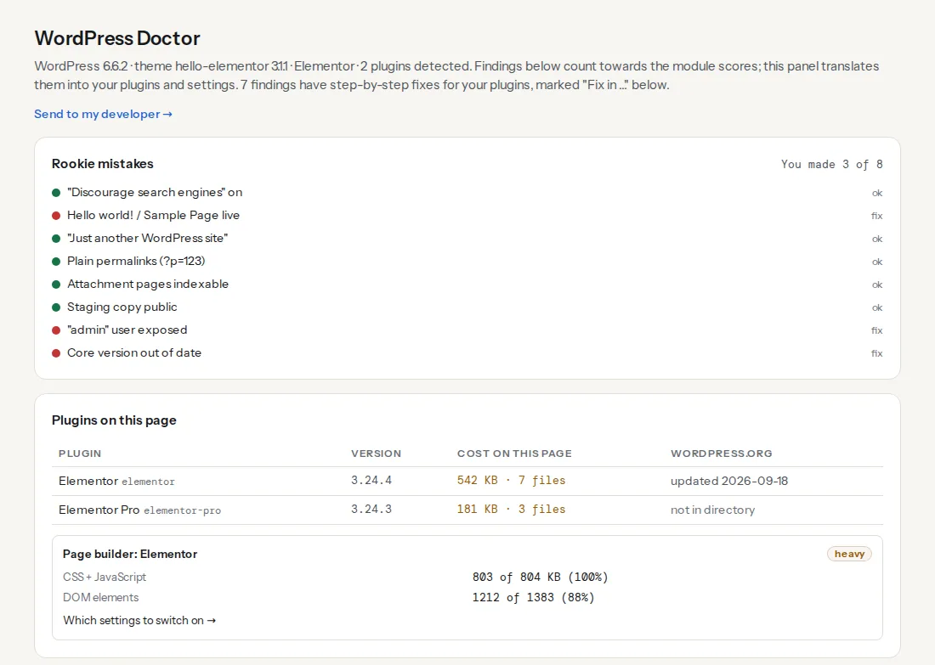Select the 'Plain permalinks (?p=123)' row

point(467,261)
